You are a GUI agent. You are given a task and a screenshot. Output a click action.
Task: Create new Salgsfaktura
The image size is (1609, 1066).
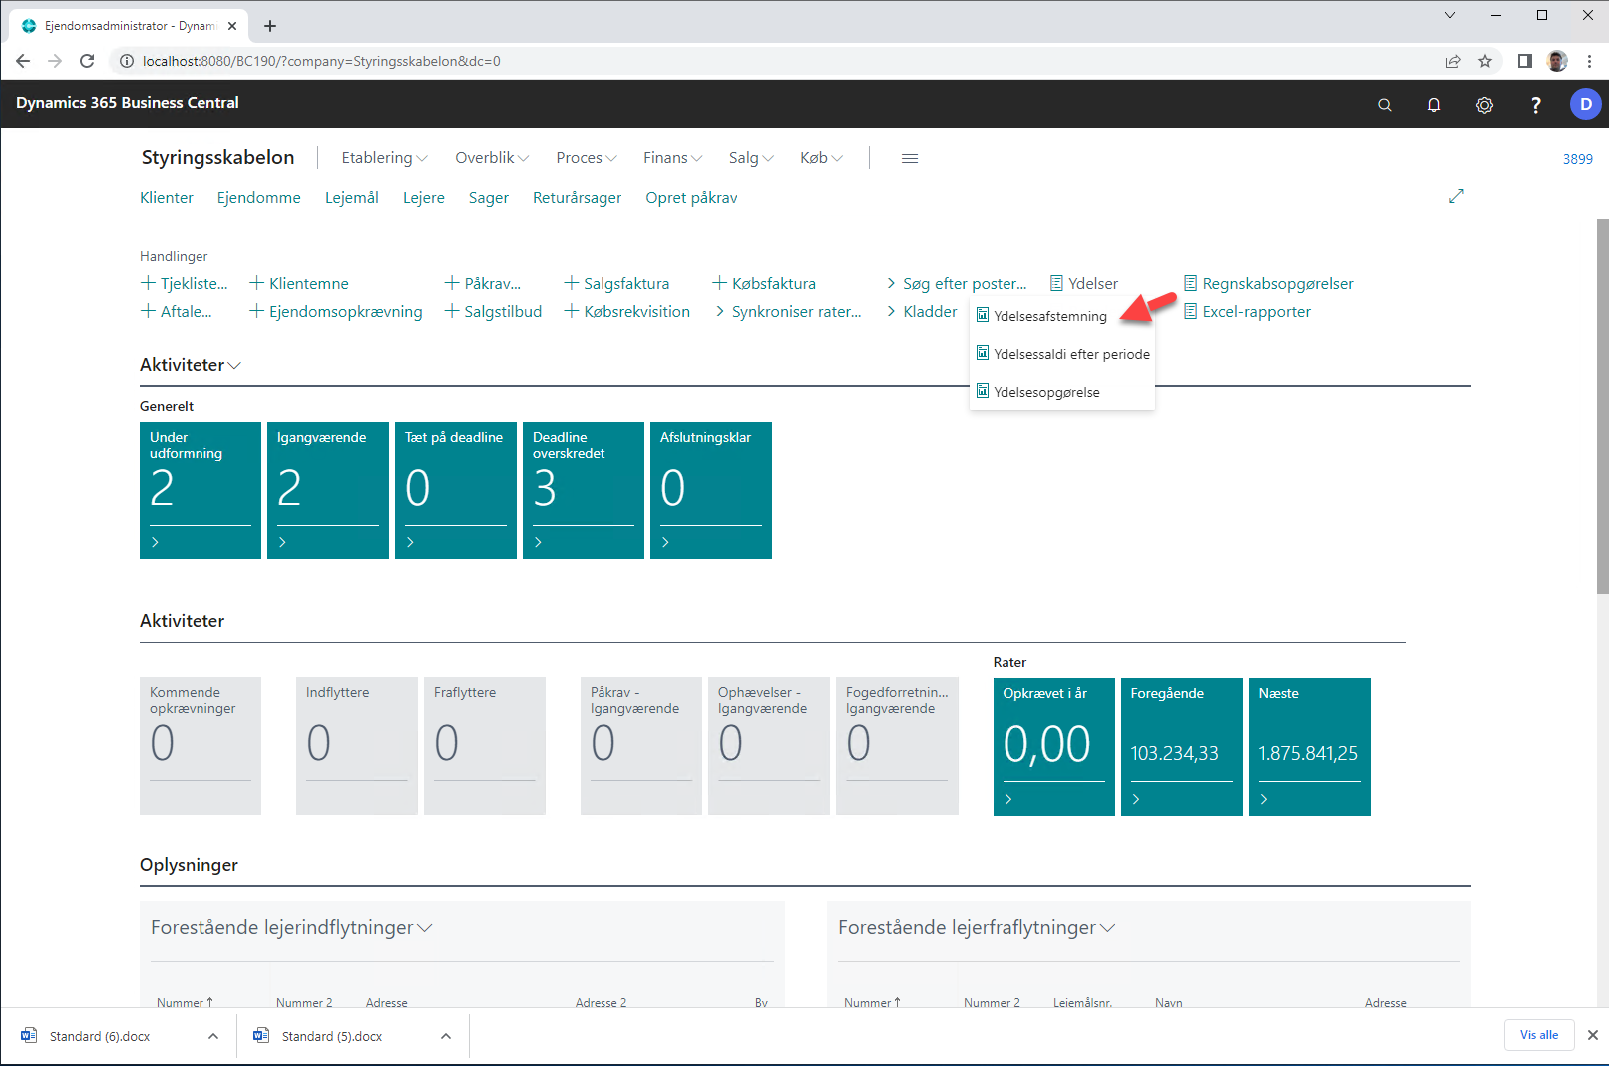point(616,284)
